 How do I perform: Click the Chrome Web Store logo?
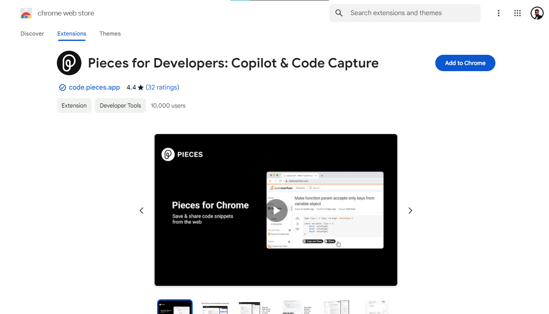26,13
